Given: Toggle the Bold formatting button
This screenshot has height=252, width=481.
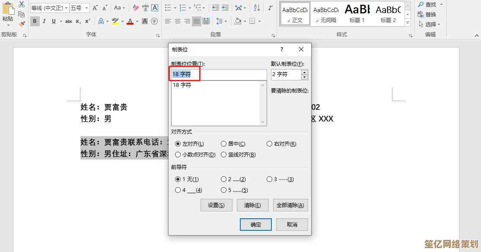Looking at the screenshot, I should click(x=35, y=21).
